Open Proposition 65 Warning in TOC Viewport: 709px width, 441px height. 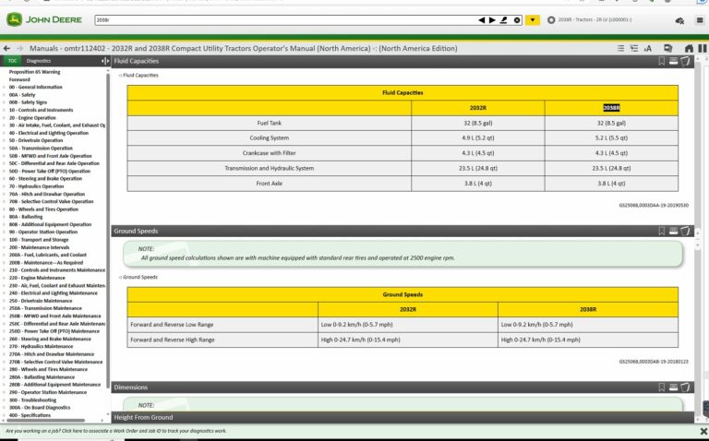34,72
